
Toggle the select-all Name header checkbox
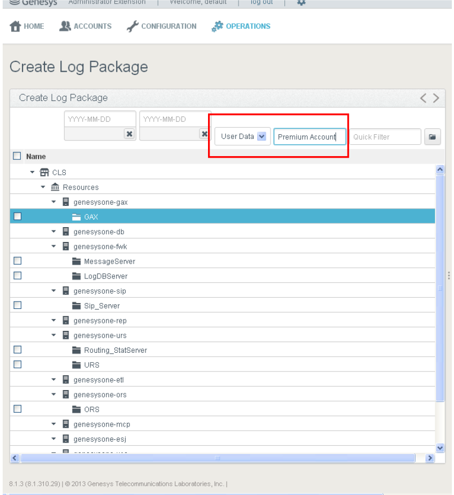pos(17,156)
